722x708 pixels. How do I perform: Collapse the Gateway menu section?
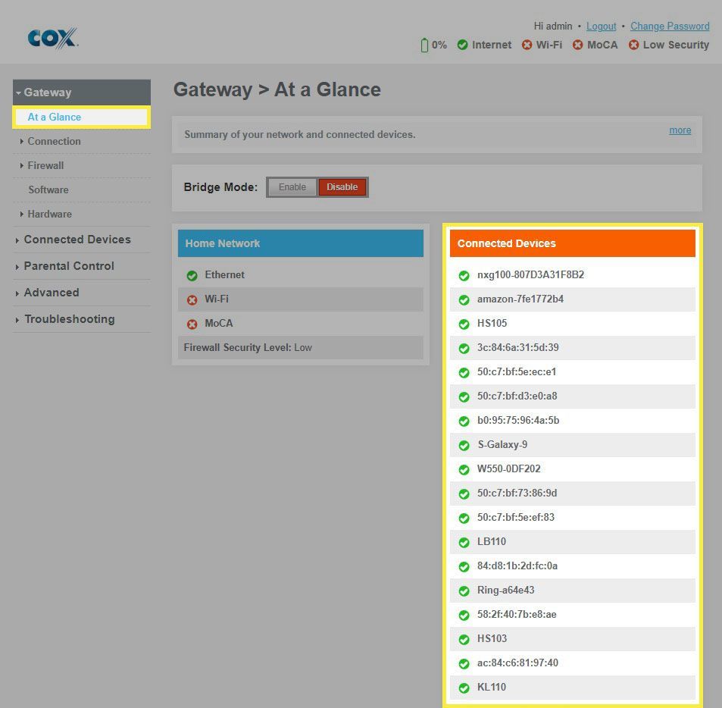click(x=47, y=92)
